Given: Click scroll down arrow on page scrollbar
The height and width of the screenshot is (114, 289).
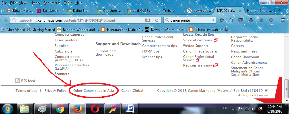Looking at the screenshot, I should [287, 101].
